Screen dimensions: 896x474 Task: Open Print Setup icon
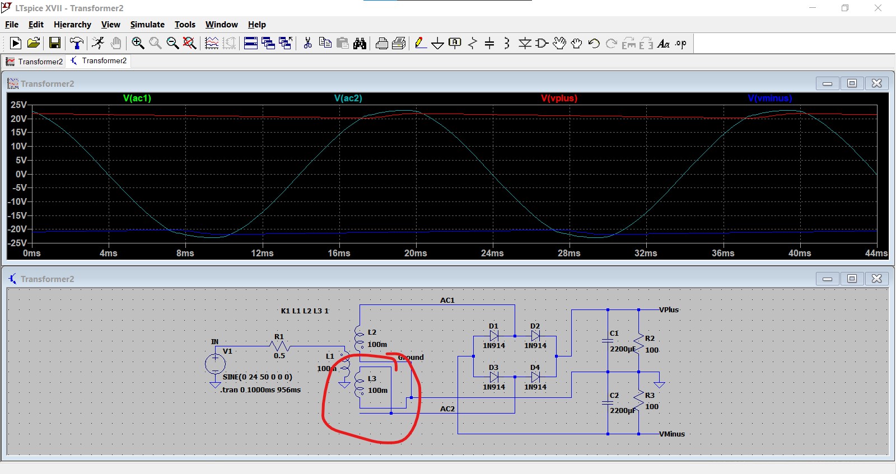pyautogui.click(x=399, y=43)
